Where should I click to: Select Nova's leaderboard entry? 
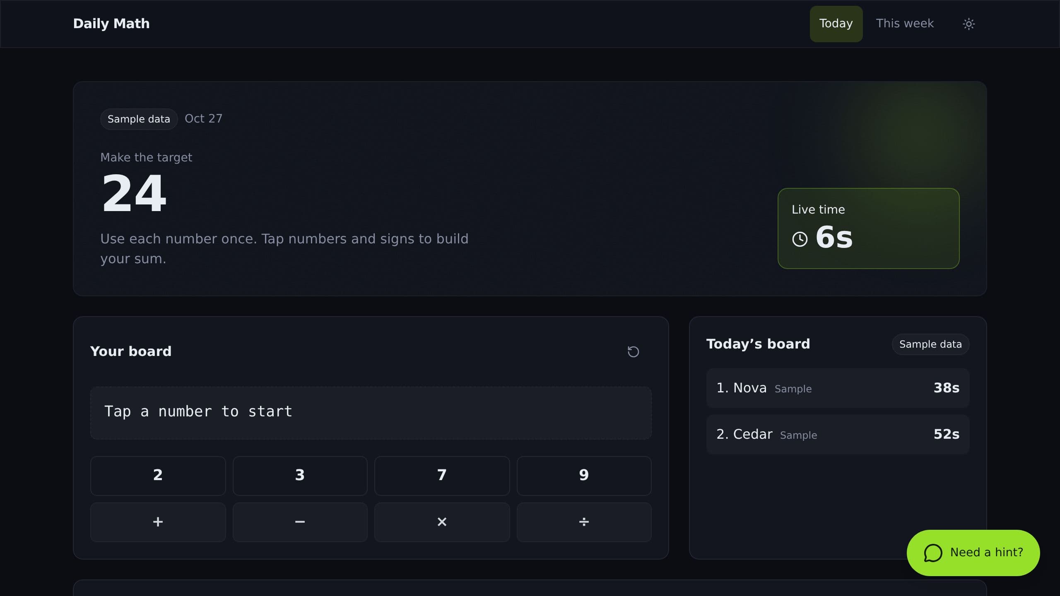pyautogui.click(x=838, y=388)
